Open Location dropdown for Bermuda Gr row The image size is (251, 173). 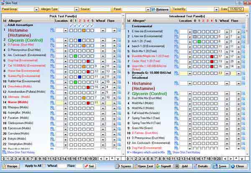[190, 74]
